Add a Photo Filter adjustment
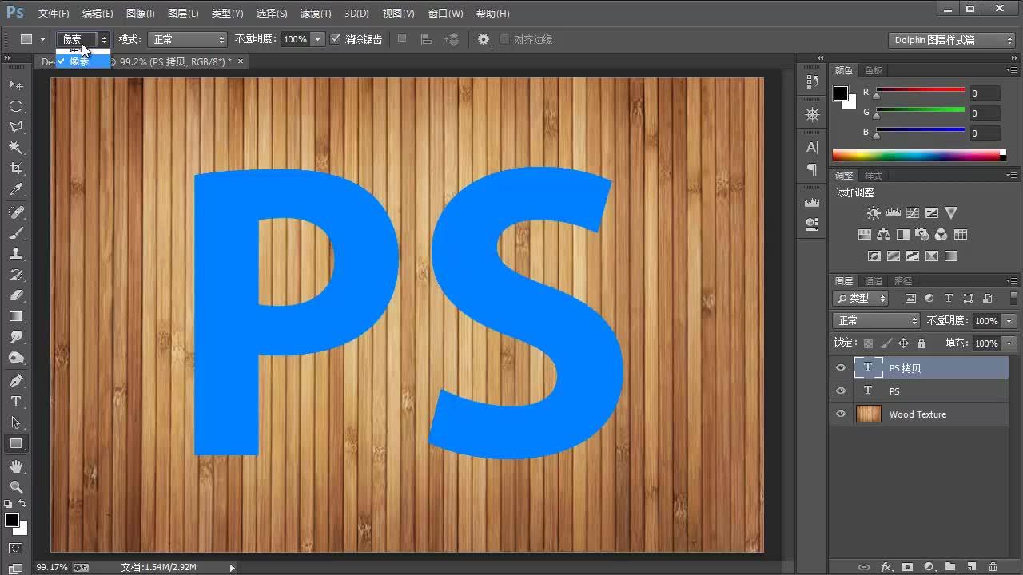This screenshot has width=1023, height=575. pos(922,235)
